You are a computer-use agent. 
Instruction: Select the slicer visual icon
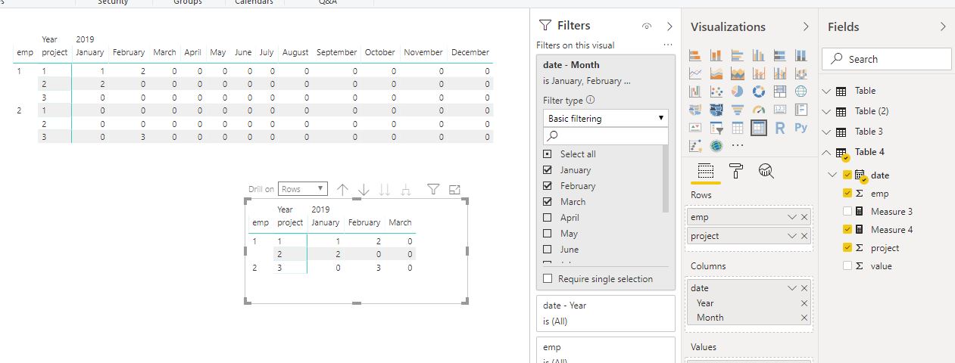click(x=716, y=128)
